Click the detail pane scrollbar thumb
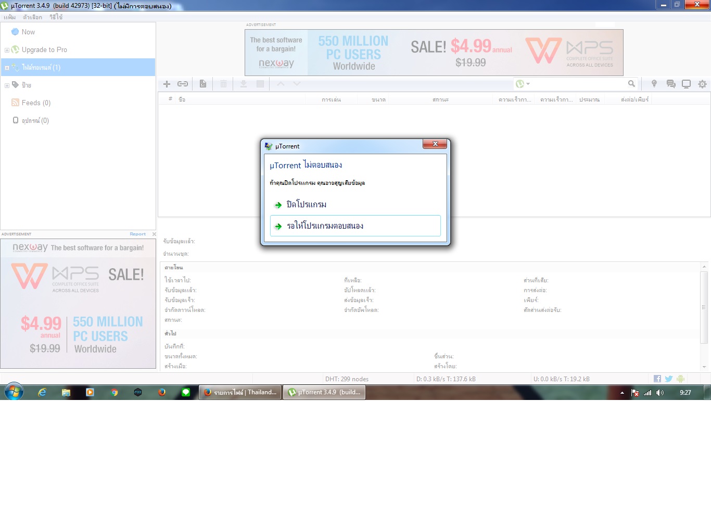Image resolution: width=711 pixels, height=525 pixels. [704, 307]
